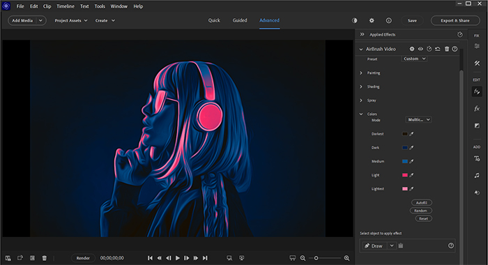The width and height of the screenshot is (488, 265).
Task: Open the Colors Mode dropdown
Action: (418, 119)
